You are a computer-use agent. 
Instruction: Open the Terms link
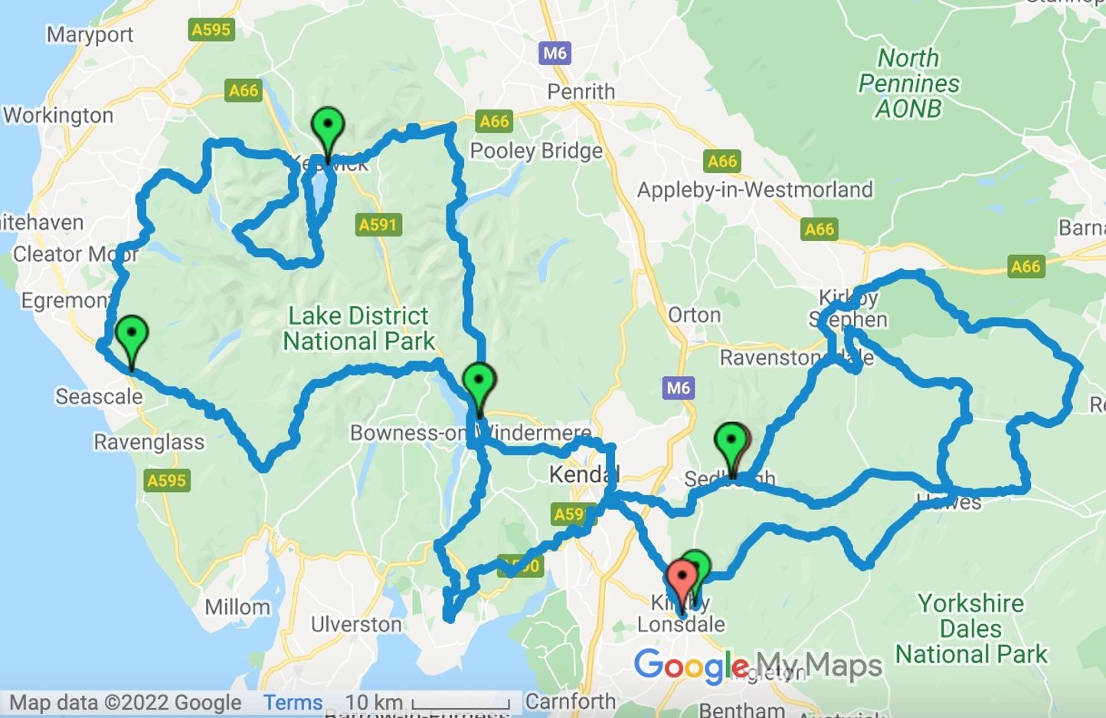(x=293, y=702)
